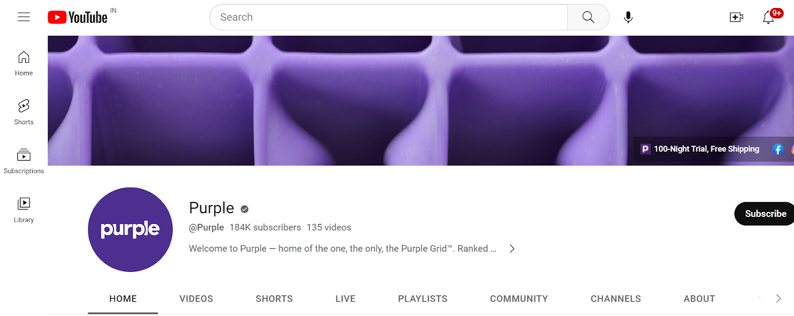Switch to the PLAYLISTS tab

(423, 299)
